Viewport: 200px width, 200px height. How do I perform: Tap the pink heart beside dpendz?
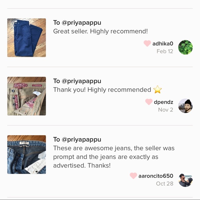pos(149,102)
